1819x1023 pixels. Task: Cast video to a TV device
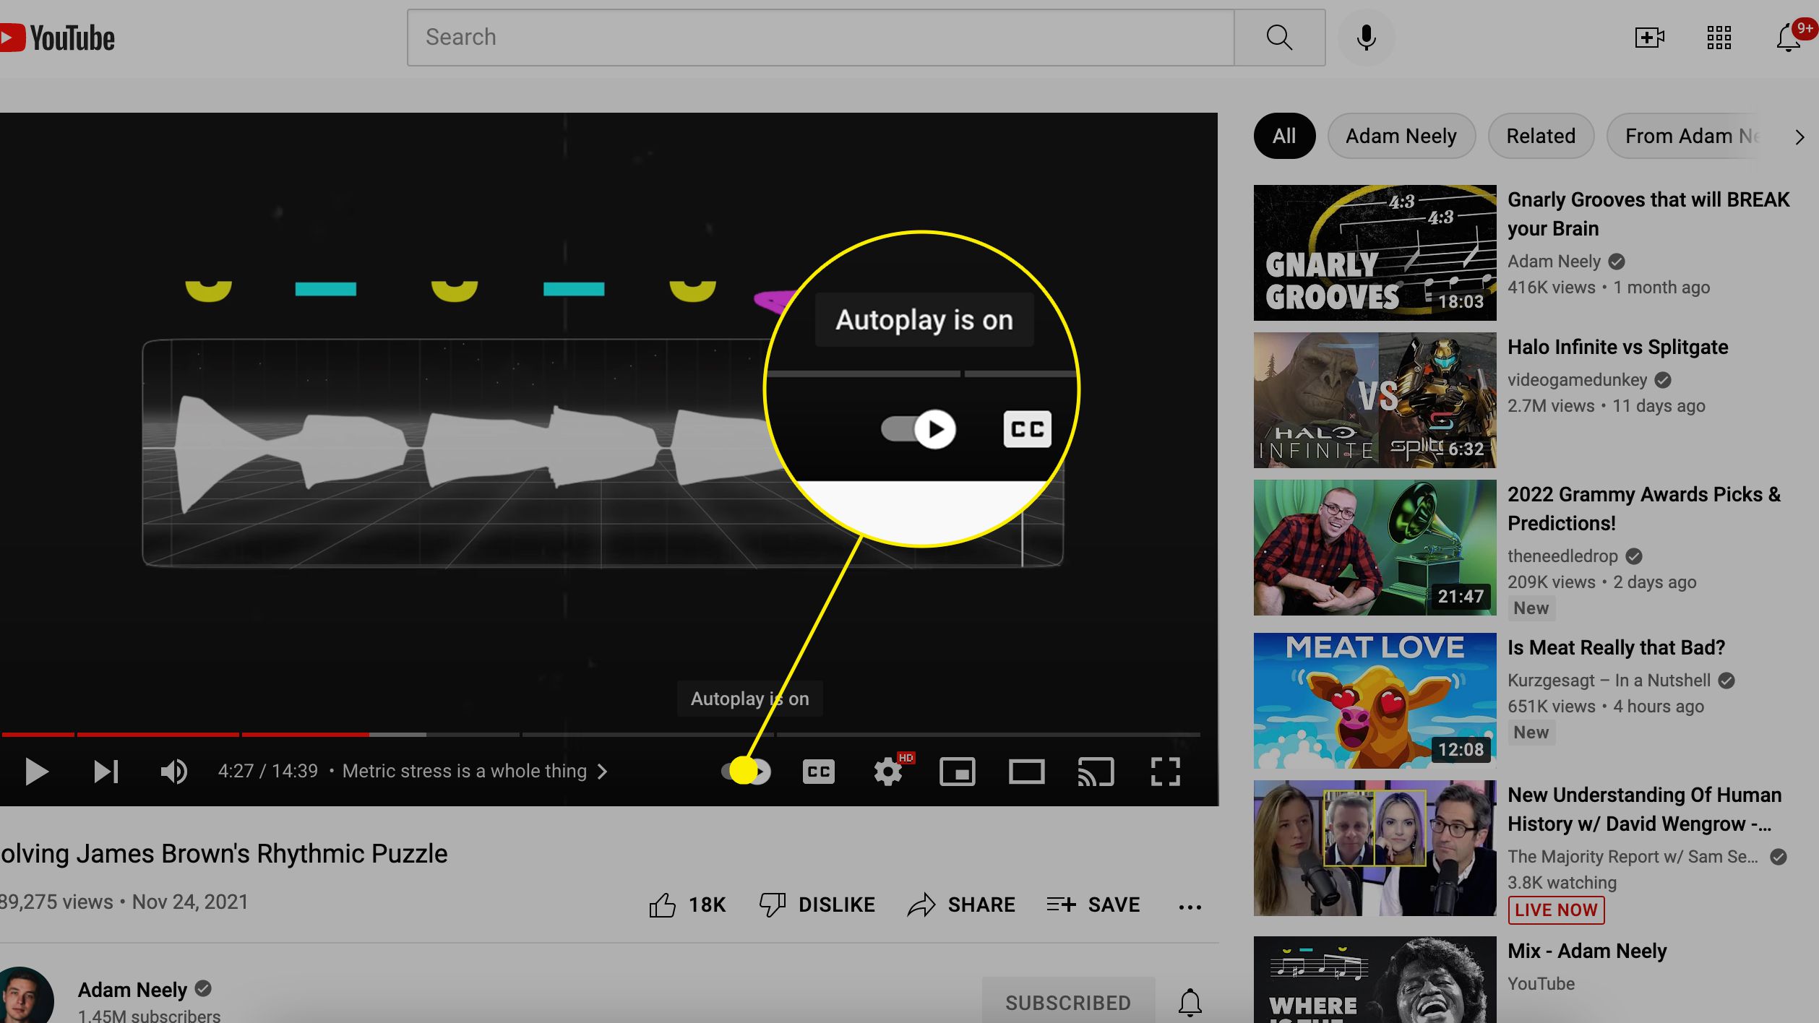[1096, 772]
